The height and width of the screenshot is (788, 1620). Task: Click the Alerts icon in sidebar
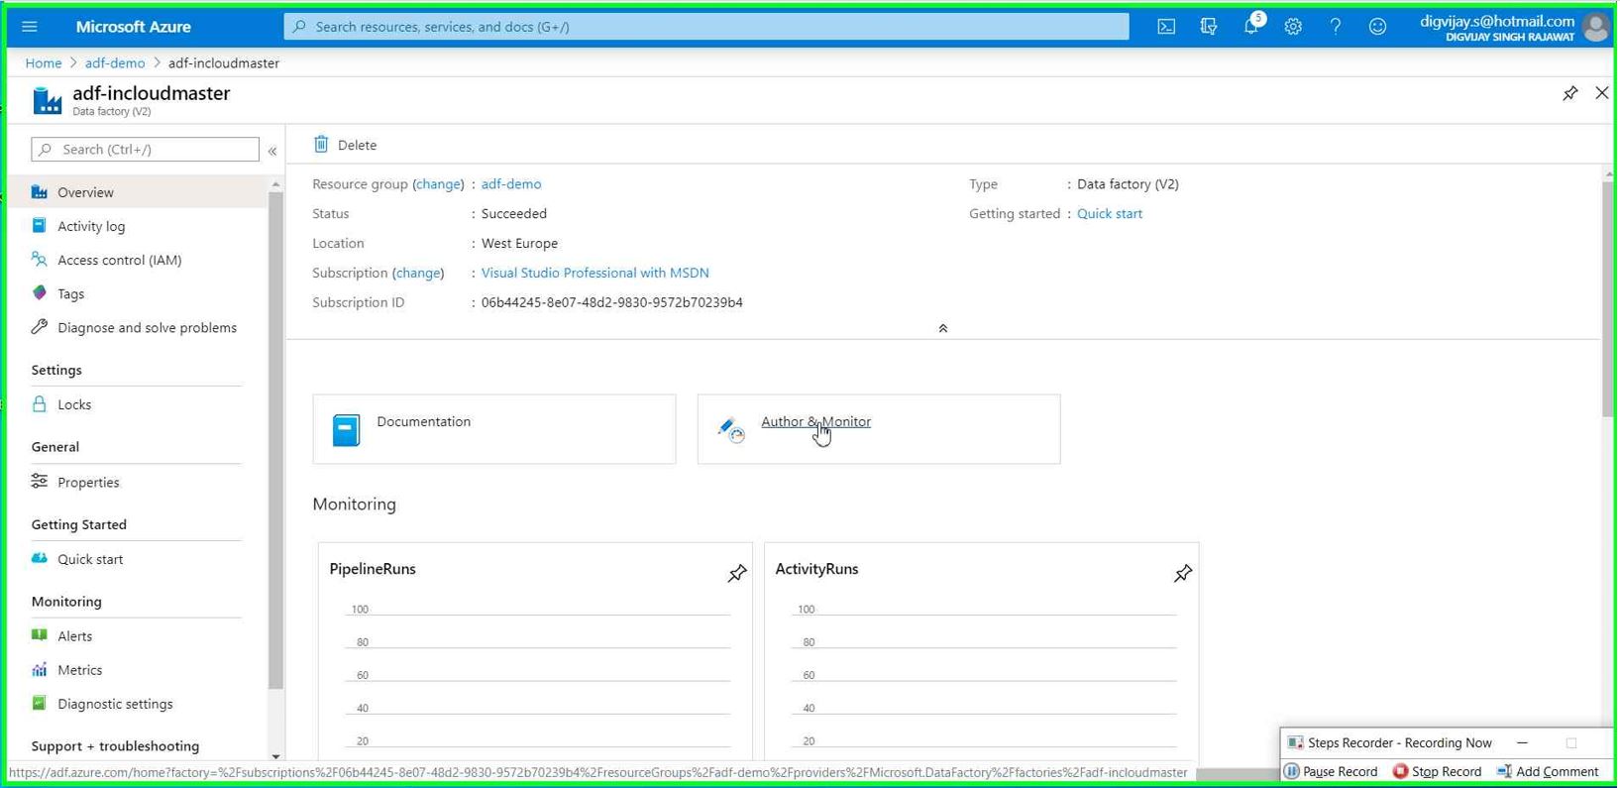pos(40,635)
